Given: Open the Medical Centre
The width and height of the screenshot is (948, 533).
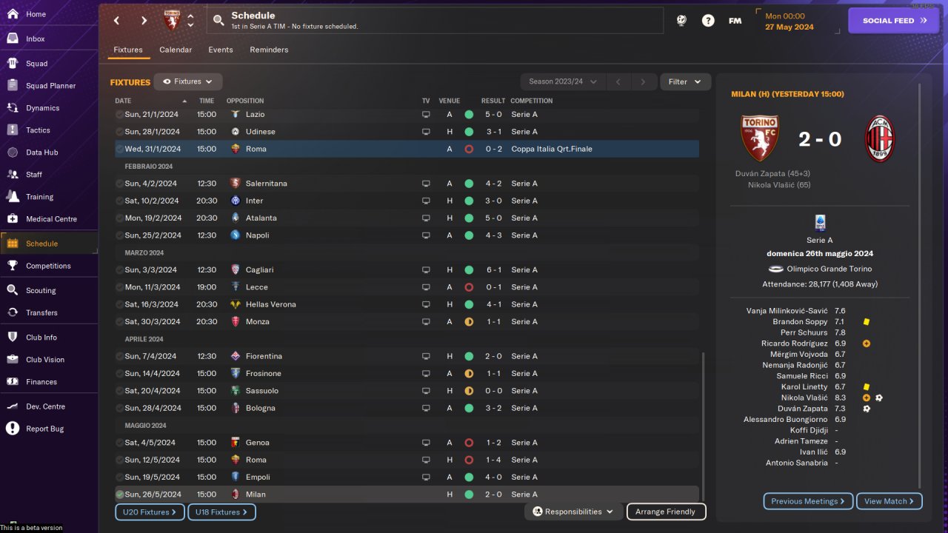Looking at the screenshot, I should (x=51, y=219).
